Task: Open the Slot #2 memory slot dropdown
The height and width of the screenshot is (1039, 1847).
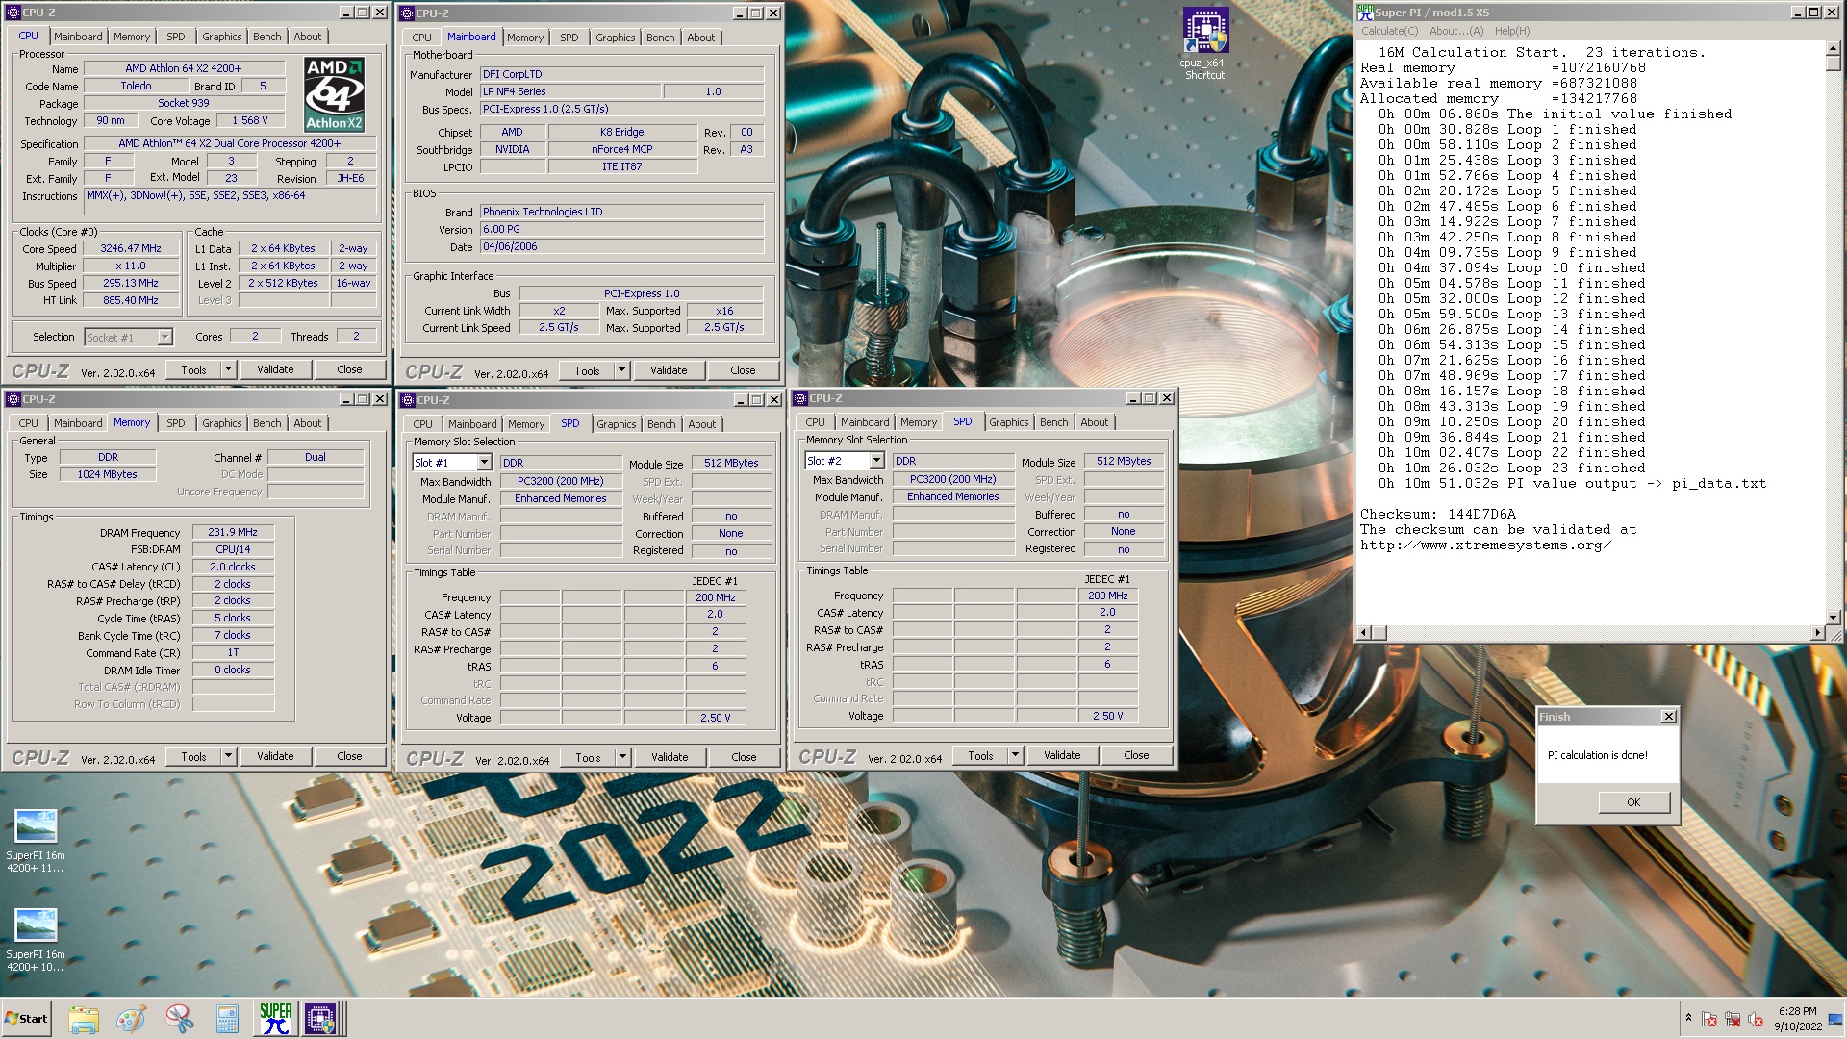Action: [876, 461]
